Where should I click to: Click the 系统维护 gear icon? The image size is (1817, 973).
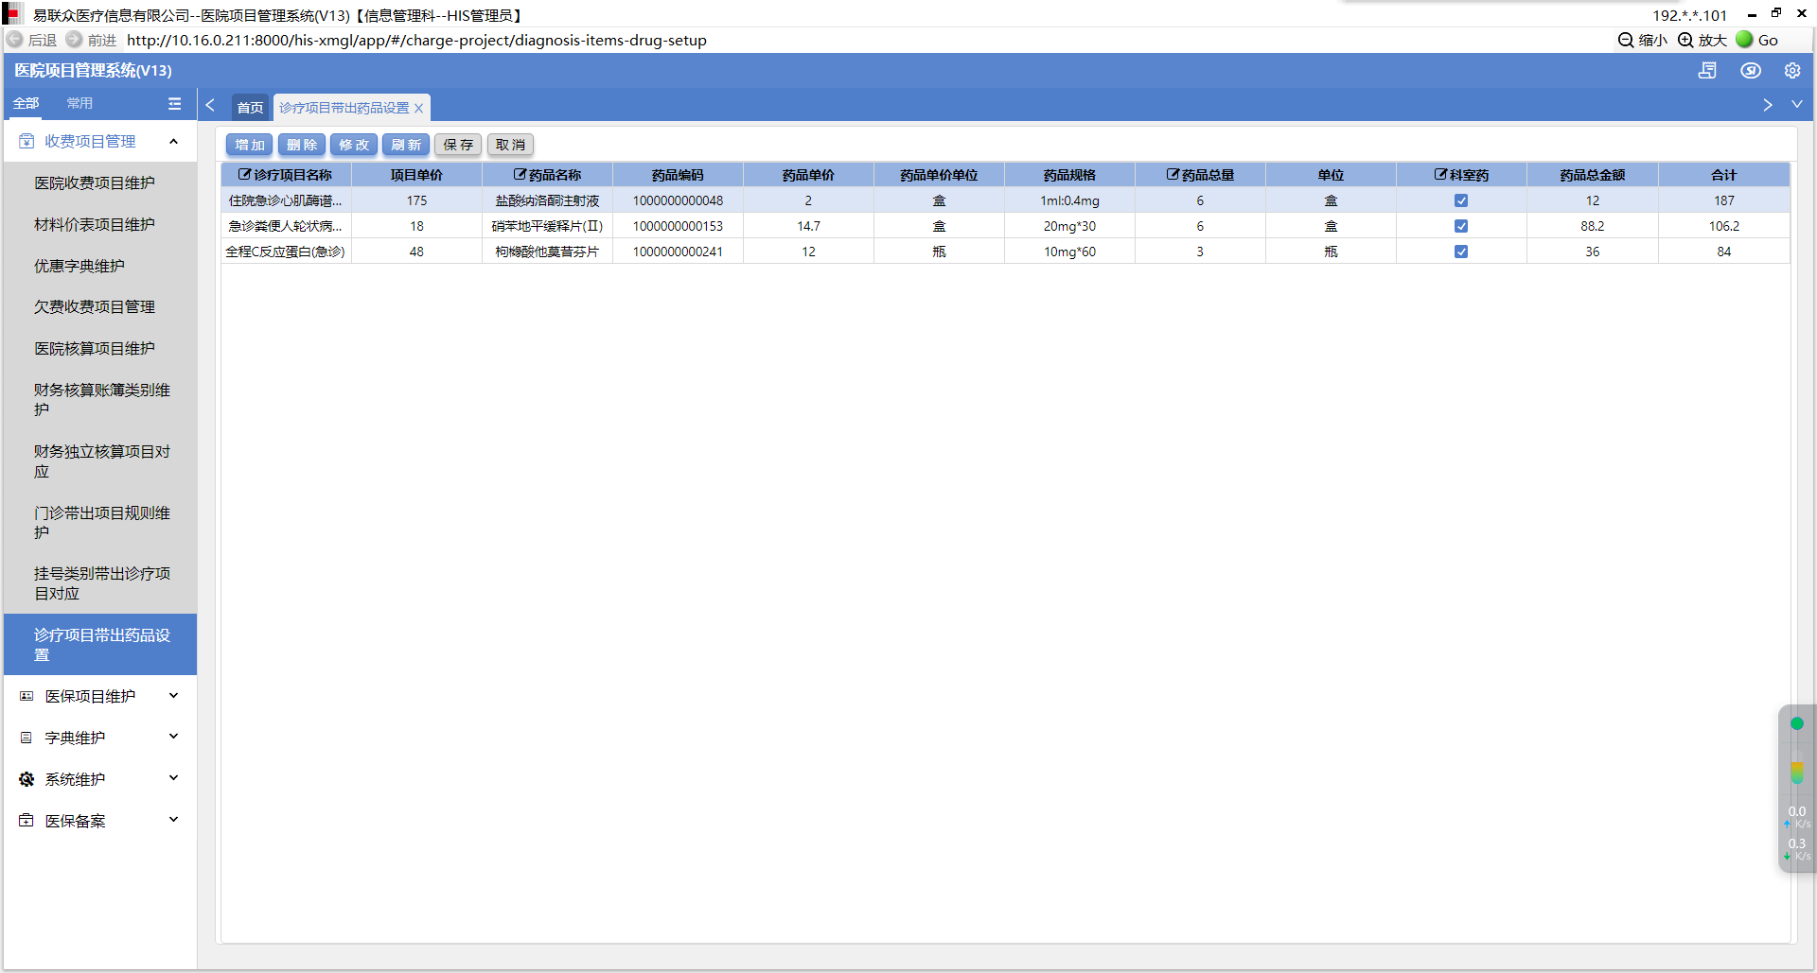(26, 779)
